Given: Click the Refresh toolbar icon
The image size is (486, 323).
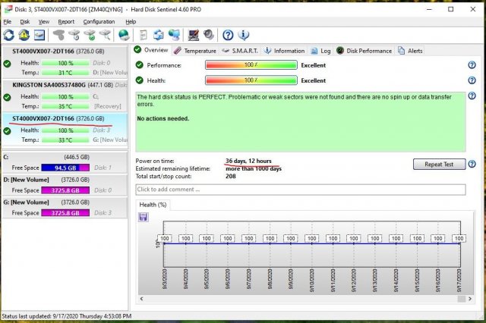Looking at the screenshot, I should [9, 35].
